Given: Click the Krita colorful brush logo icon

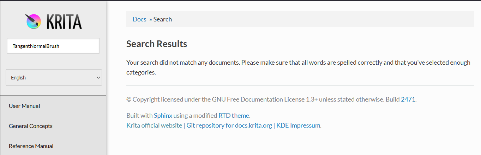Looking at the screenshot, I should coord(34,21).
